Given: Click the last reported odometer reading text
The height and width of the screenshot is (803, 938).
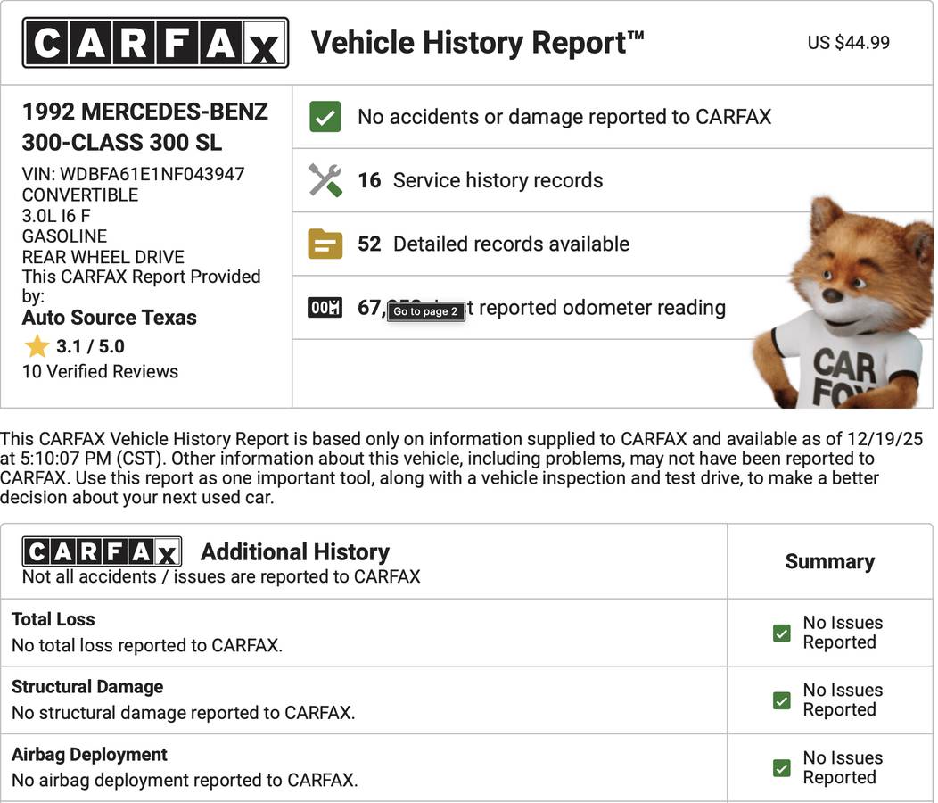Looking at the screenshot, I should click(x=596, y=308).
